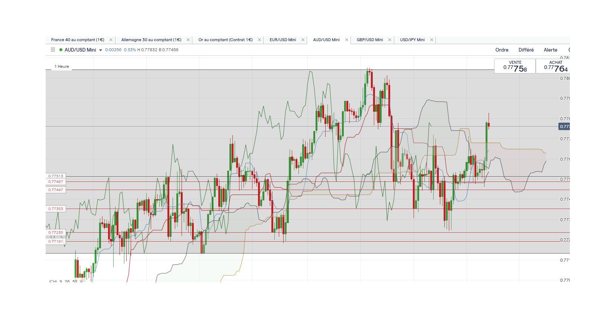Screen dimensions: 594x334
Task: Close the EUR/USD Mini tab
Action: tap(303, 40)
